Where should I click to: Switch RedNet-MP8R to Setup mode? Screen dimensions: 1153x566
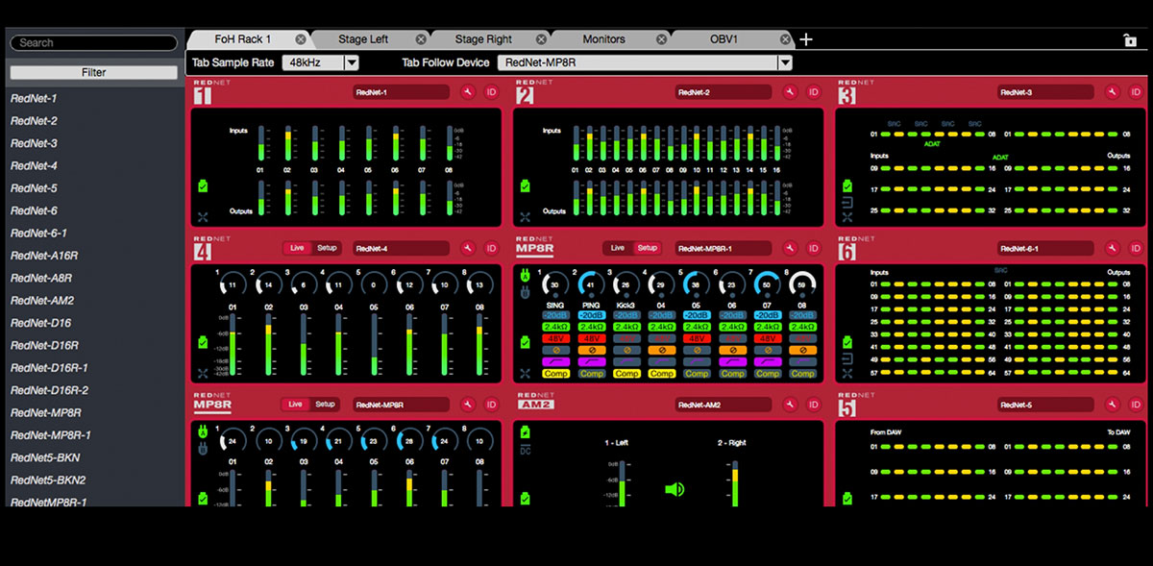[326, 405]
